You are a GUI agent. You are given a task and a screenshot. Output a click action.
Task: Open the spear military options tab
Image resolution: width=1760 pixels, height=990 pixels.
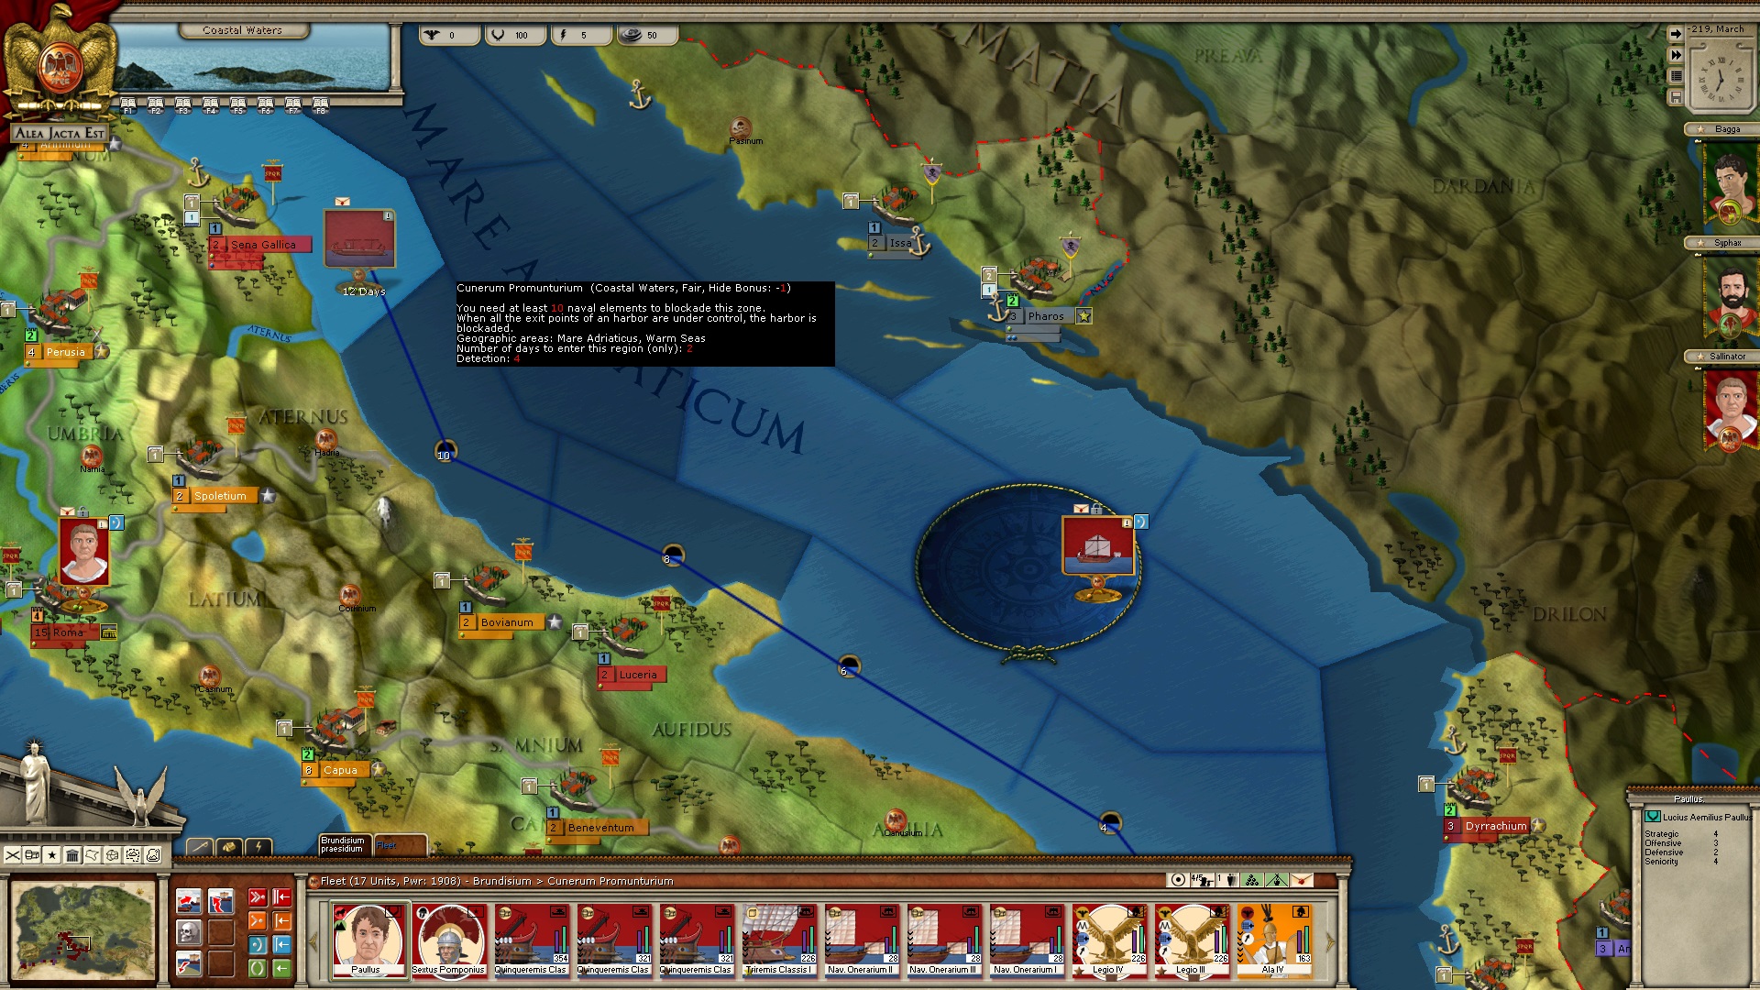(199, 847)
